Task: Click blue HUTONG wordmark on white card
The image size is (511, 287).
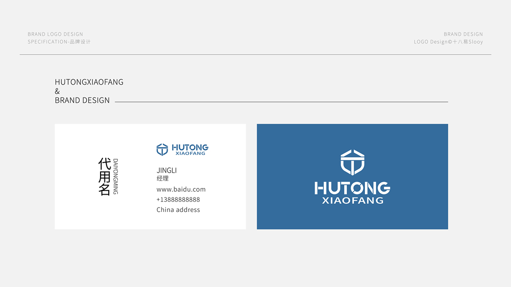Action: (x=190, y=147)
